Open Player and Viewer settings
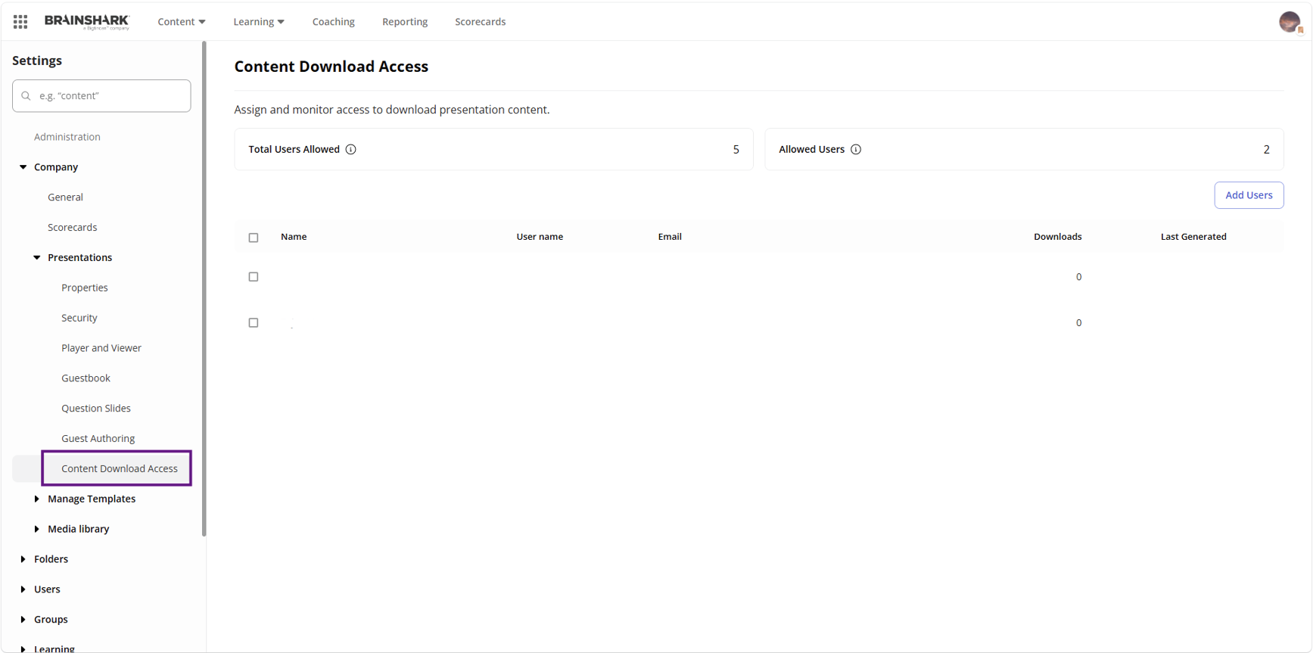 click(101, 348)
